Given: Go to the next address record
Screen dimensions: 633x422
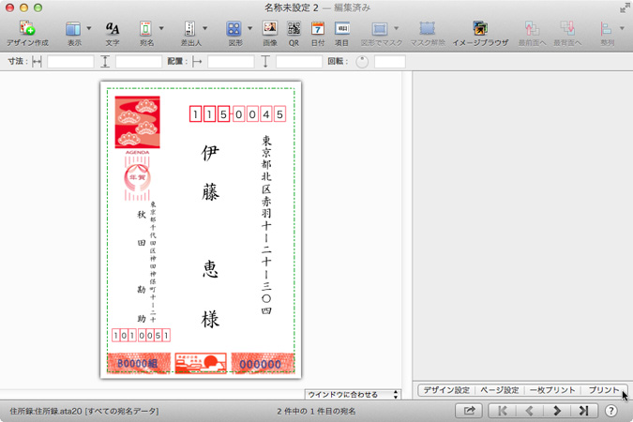Looking at the screenshot, I should (557, 411).
